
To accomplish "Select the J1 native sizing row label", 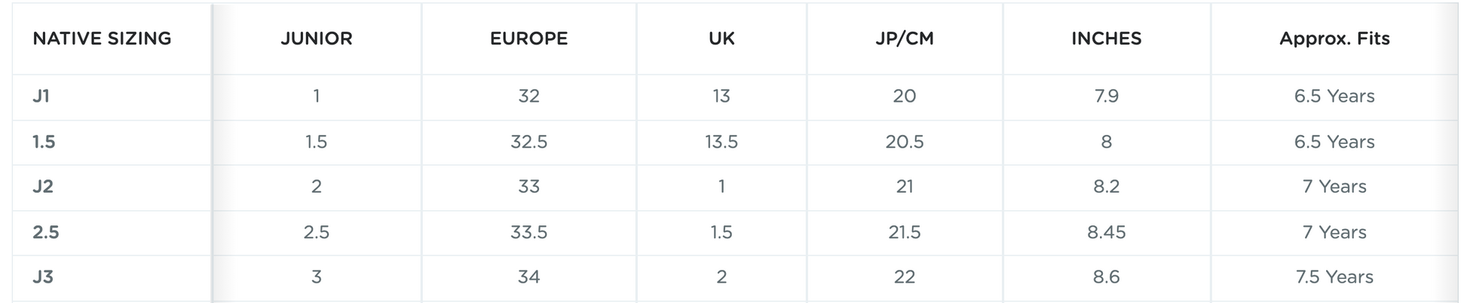I will pyautogui.click(x=41, y=96).
